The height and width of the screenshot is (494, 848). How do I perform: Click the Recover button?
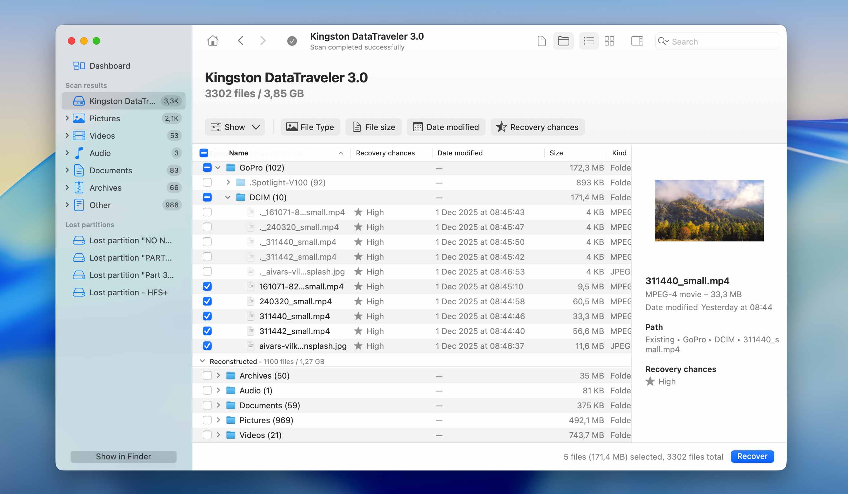752,456
